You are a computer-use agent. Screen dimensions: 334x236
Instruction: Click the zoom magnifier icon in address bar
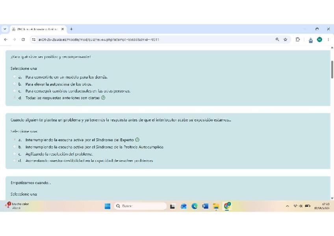[x=277, y=39]
